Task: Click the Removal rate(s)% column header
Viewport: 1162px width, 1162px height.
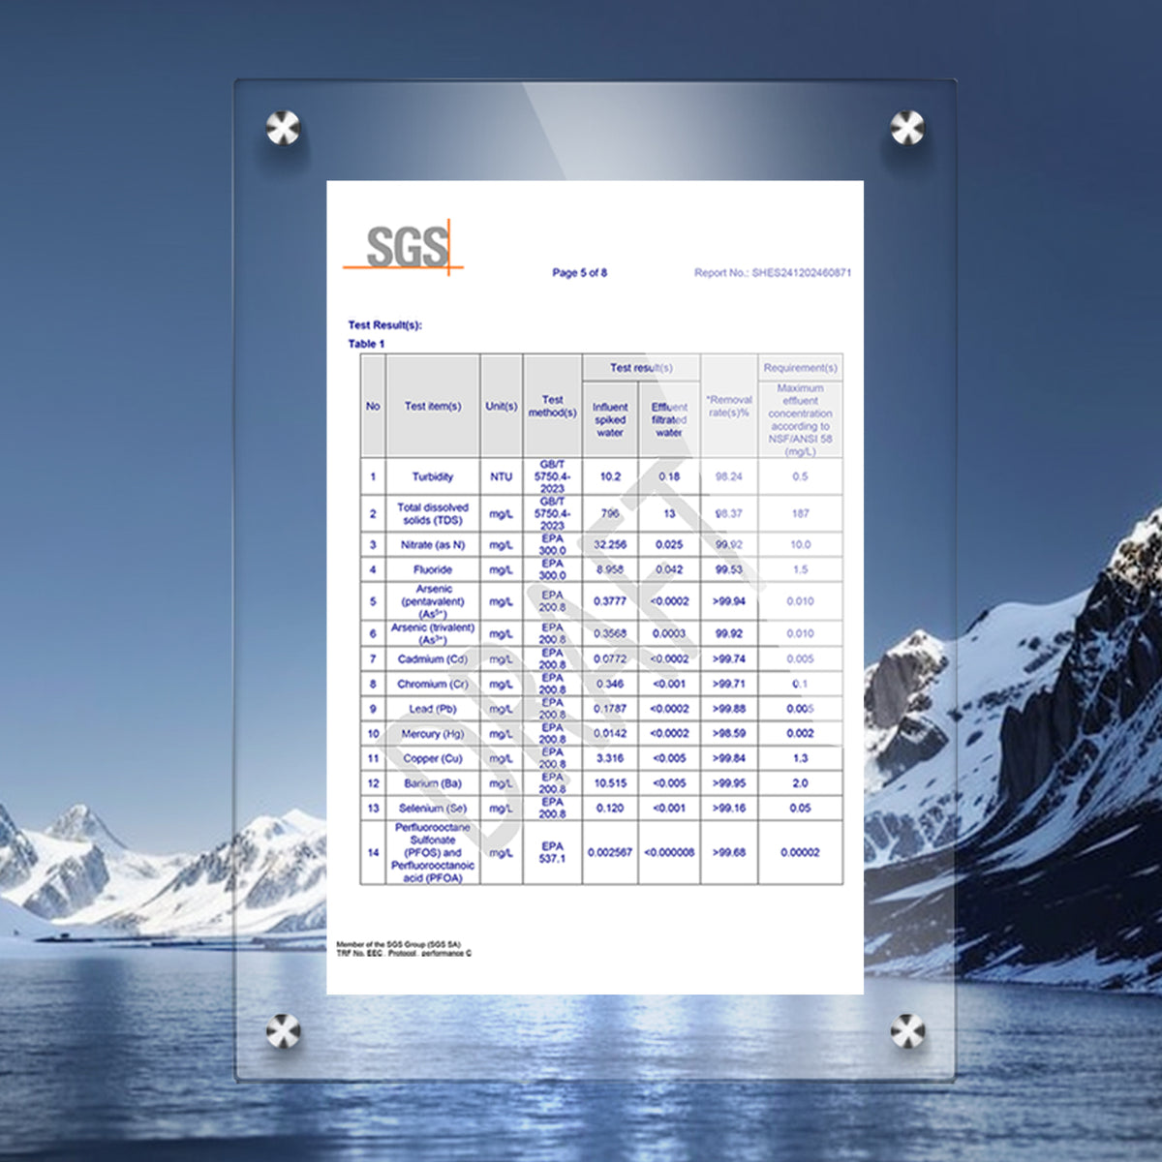Action: point(729,407)
